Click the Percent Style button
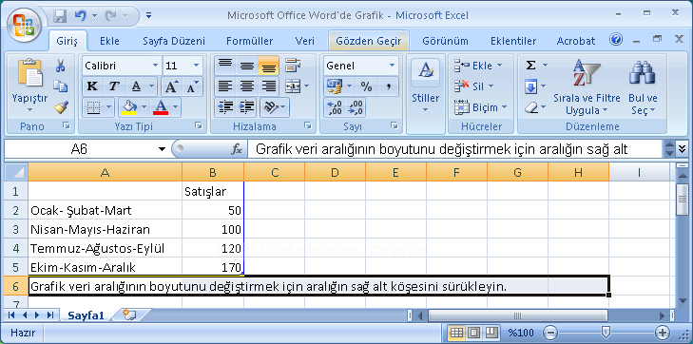Viewport: 693px width, 344px height. click(x=366, y=86)
